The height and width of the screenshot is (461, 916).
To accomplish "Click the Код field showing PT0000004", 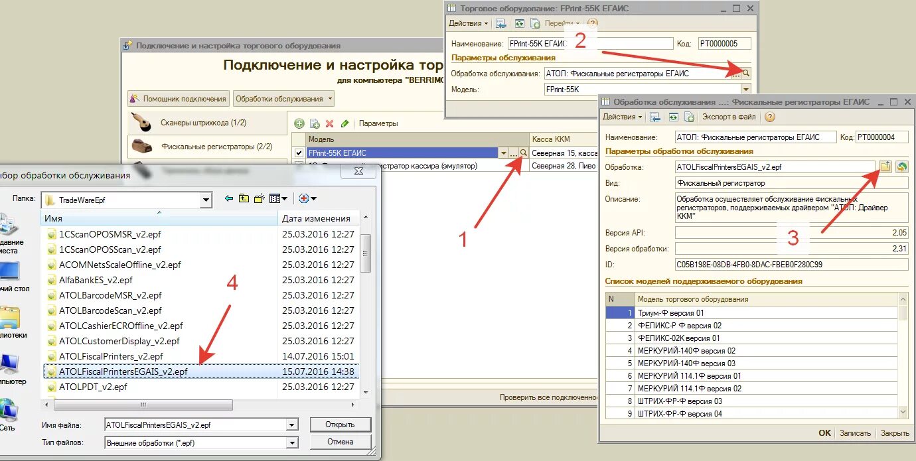I will [881, 137].
